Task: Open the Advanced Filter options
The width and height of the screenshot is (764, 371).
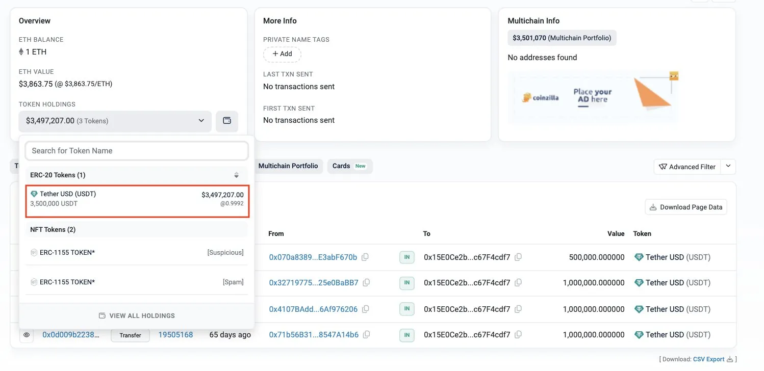Action: coord(687,167)
